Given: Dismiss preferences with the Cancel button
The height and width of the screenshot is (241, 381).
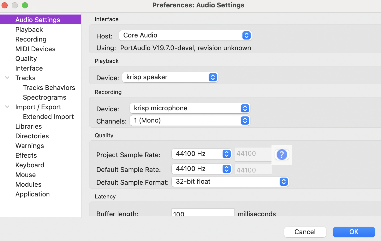Looking at the screenshot, I should [x=305, y=232].
